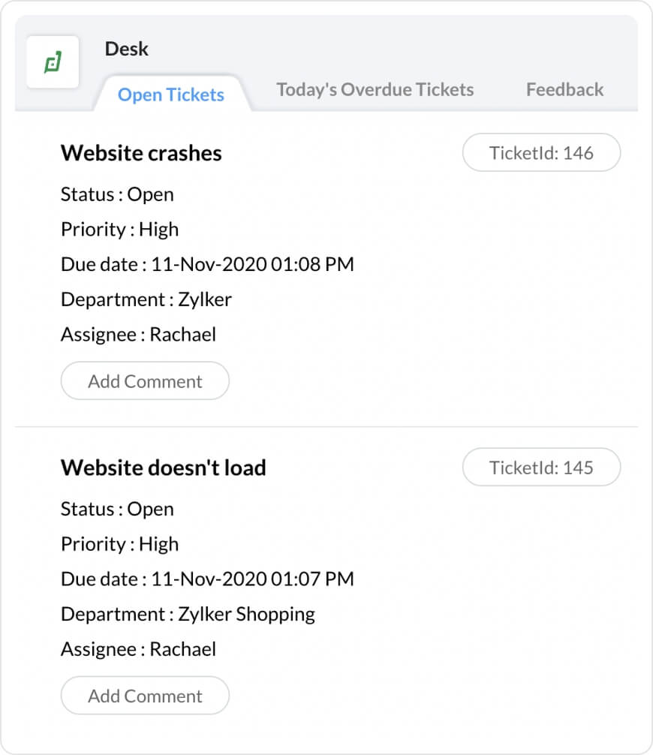Click the Status line of ticket 146
This screenshot has width=653, height=755.
pos(117,194)
